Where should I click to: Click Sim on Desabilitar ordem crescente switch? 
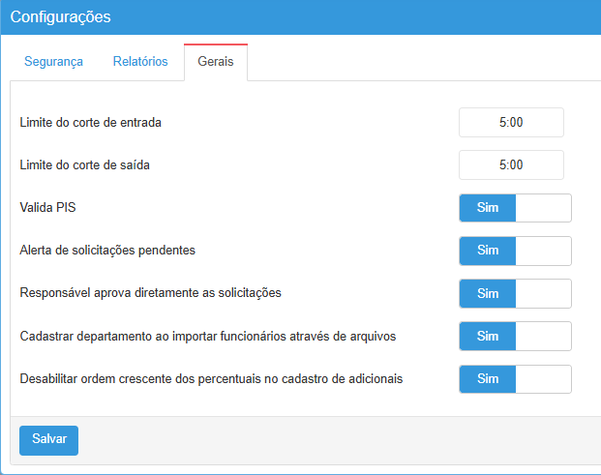tap(488, 378)
